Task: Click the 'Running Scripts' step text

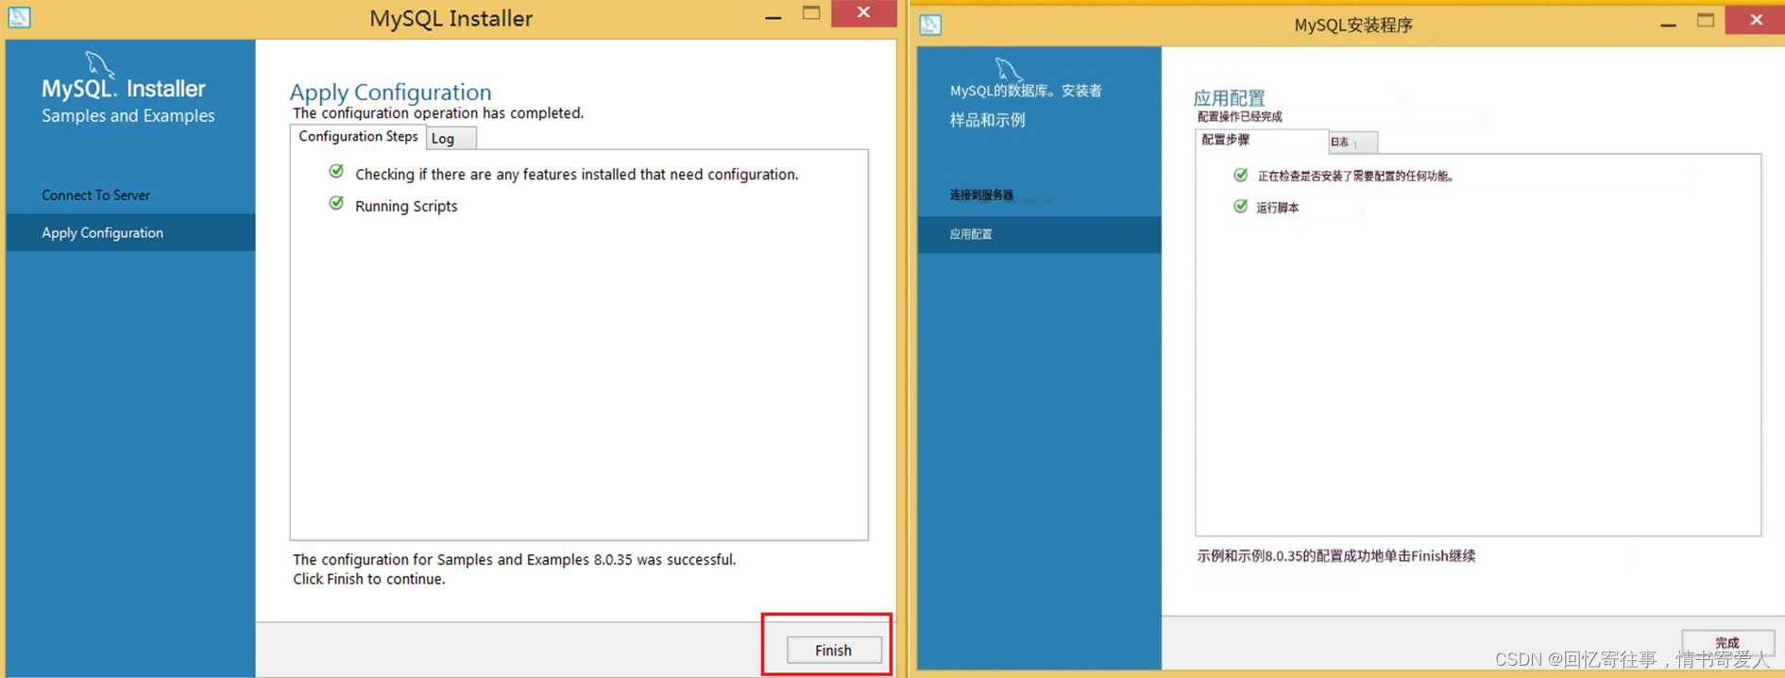Action: point(406,206)
